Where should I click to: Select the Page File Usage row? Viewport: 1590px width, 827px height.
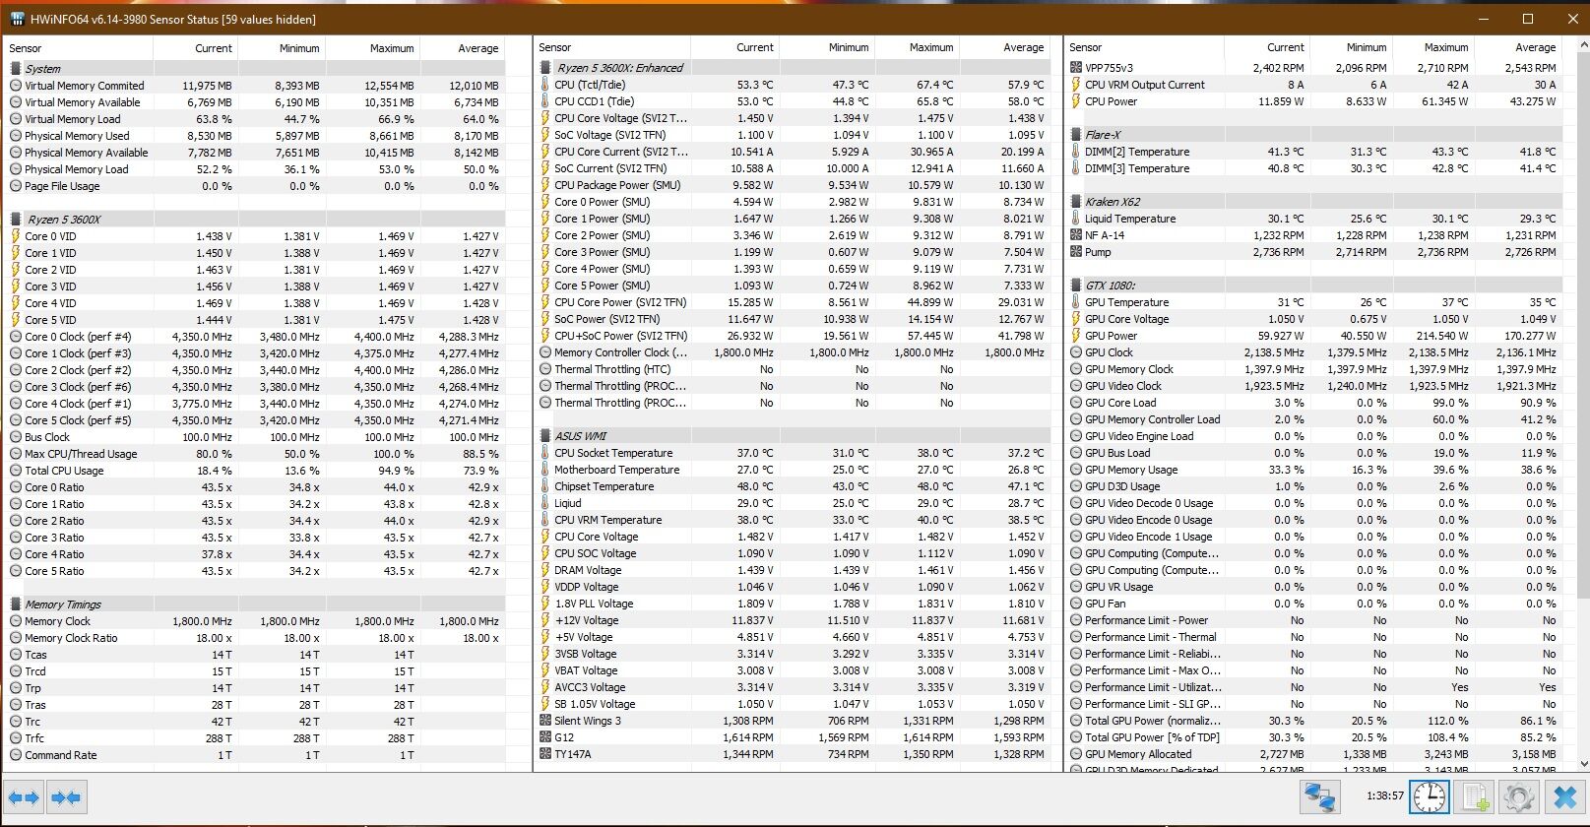pyautogui.click(x=255, y=186)
